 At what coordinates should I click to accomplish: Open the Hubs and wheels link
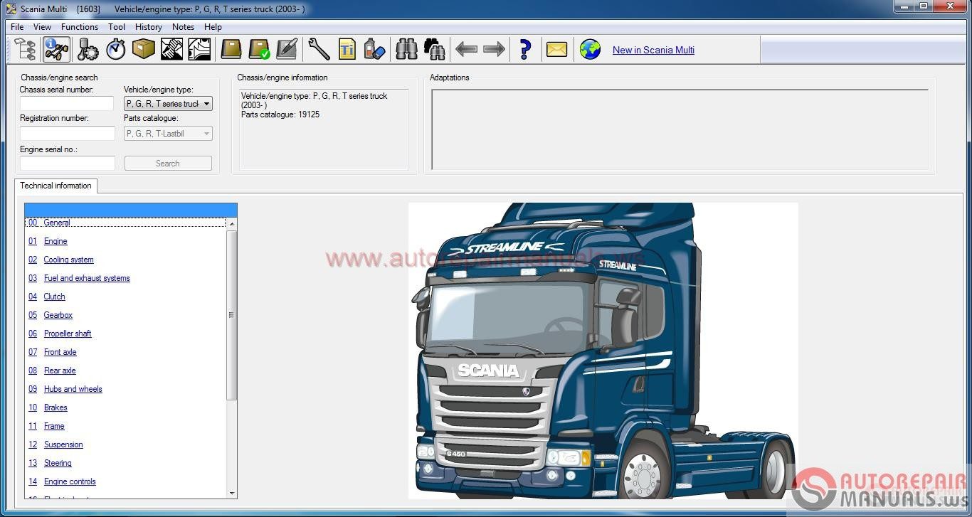[x=73, y=389]
